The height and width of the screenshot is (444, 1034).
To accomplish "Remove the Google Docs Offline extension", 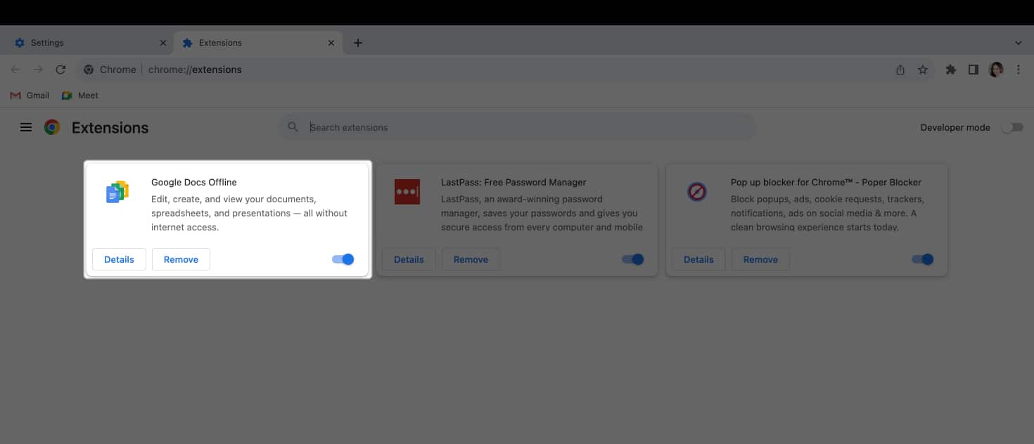I will point(181,259).
